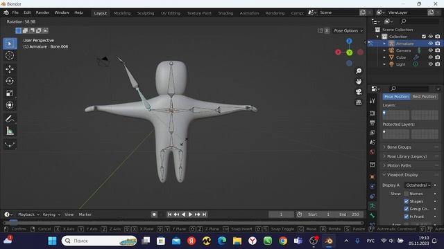Hide the Cube via eye icon

coord(430,57)
